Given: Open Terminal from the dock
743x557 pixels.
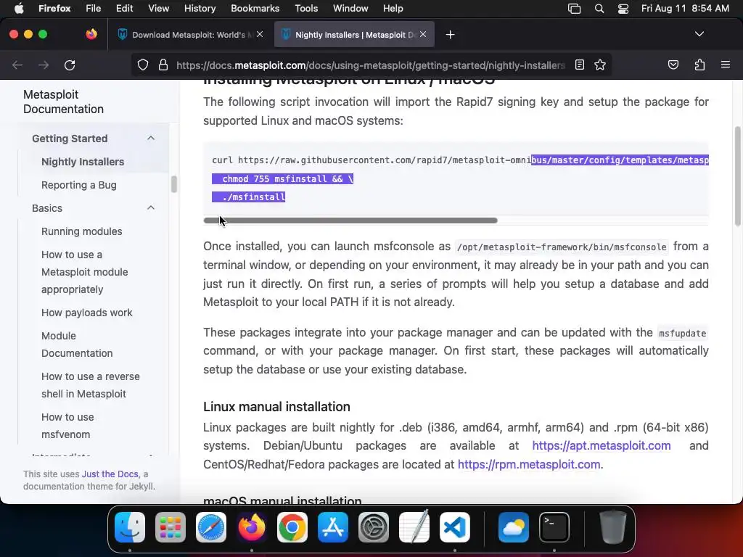Looking at the screenshot, I should (554, 527).
